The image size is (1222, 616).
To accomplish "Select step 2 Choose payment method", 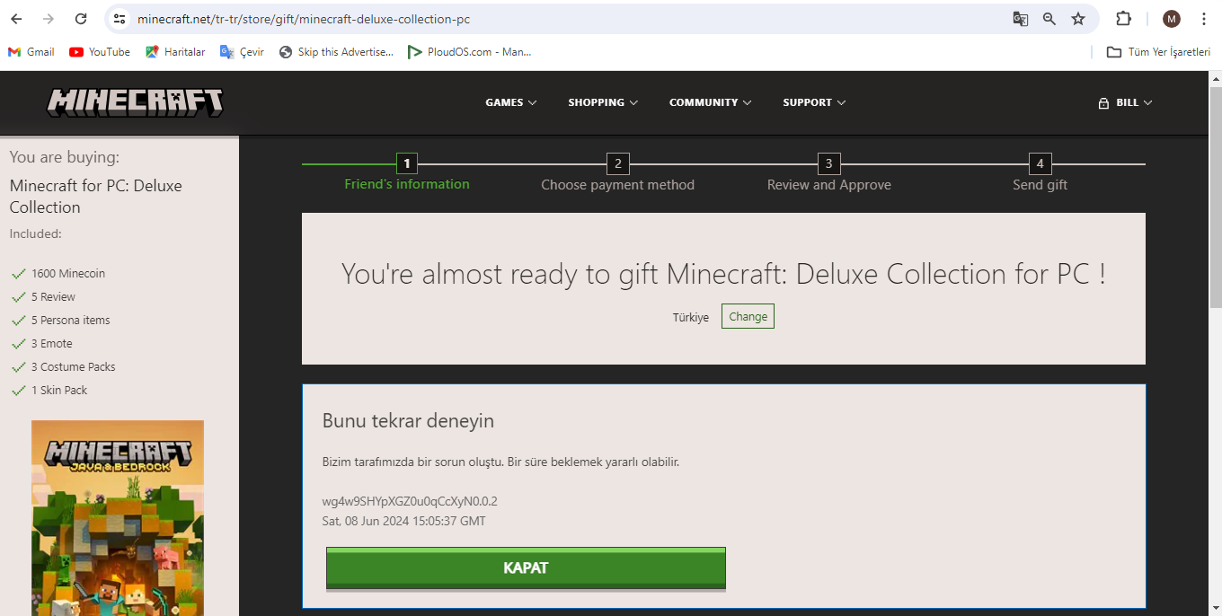I will tap(617, 174).
